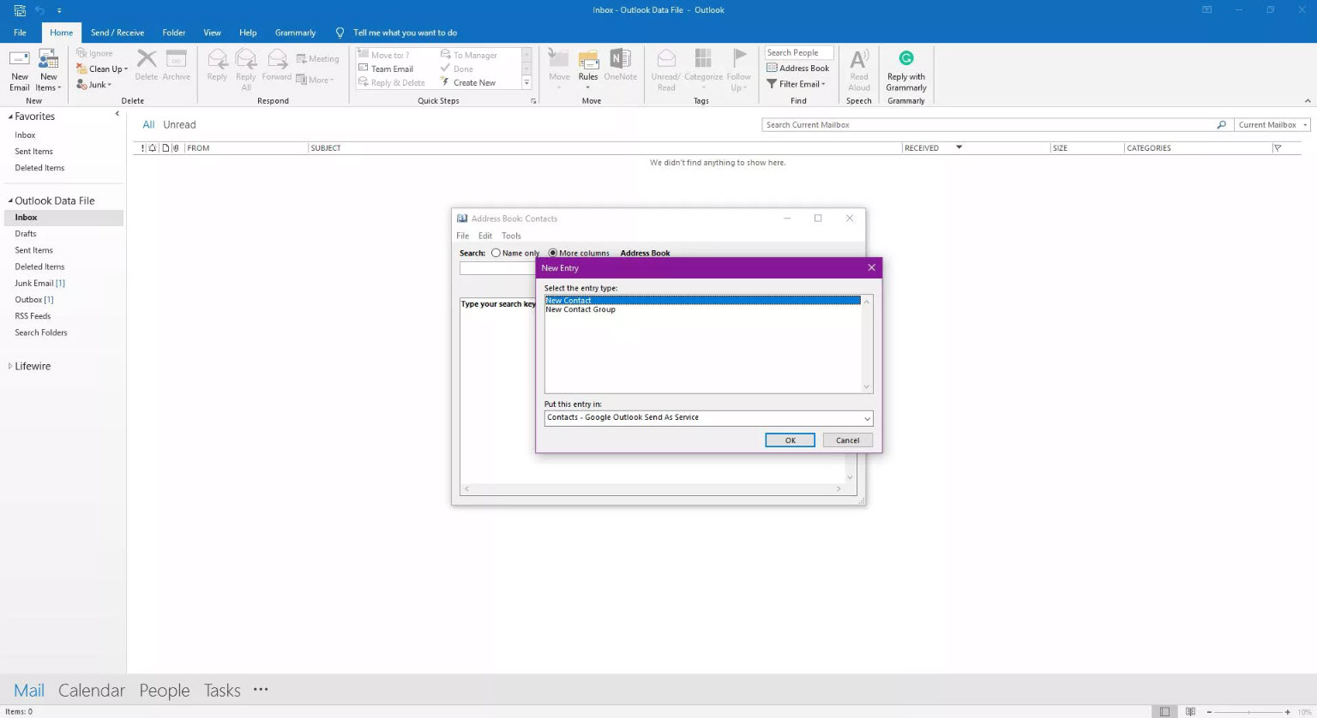This screenshot has width=1317, height=718.
Task: Open the Send / Receive ribbon tab
Action: (117, 33)
